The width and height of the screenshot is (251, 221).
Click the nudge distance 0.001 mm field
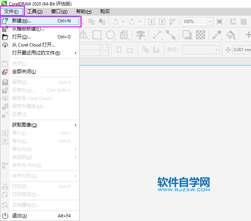pos(242,50)
